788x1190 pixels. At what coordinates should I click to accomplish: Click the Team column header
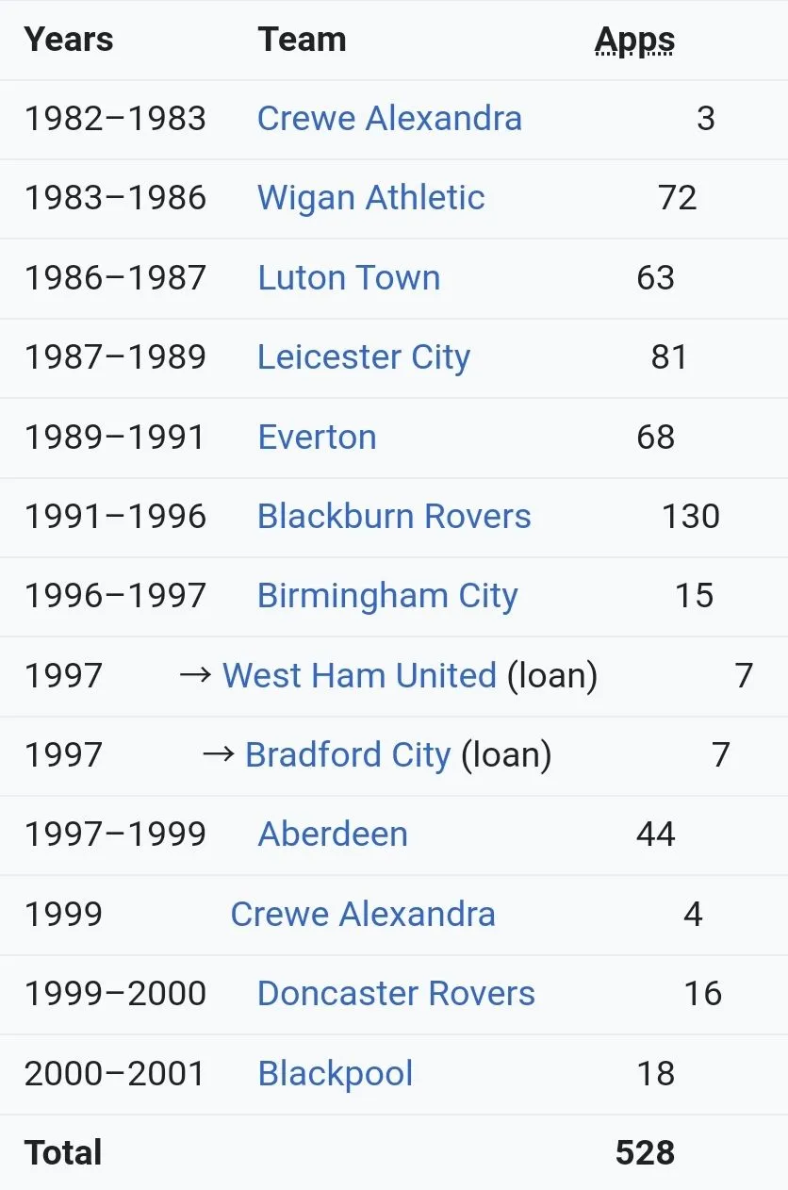[302, 40]
